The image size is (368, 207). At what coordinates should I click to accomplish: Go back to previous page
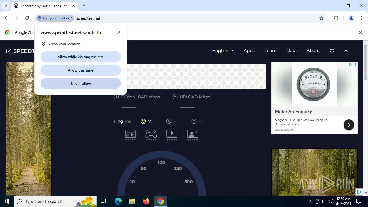pos(6,18)
